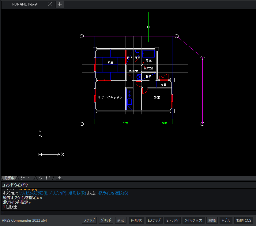
Task: Choose ポリラインを選択(S) command option
Action: tap(113, 193)
